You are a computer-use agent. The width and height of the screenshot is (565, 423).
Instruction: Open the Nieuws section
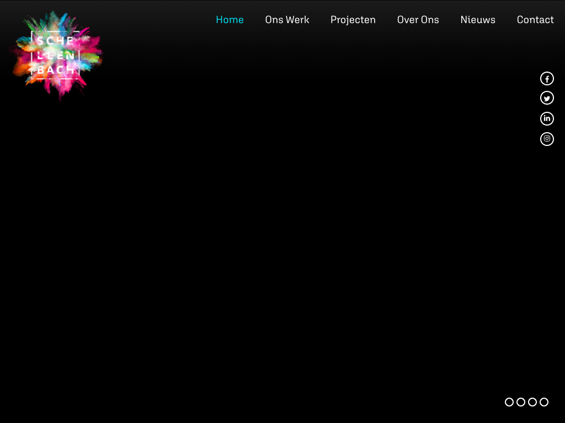point(478,20)
